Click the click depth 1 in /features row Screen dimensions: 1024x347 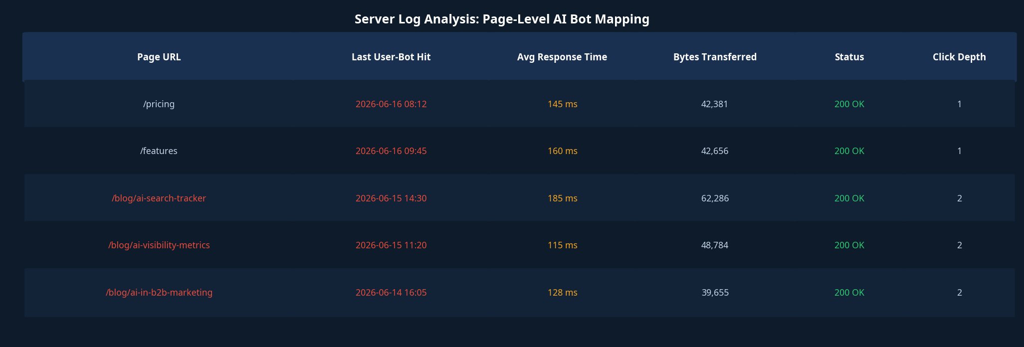pyautogui.click(x=959, y=151)
